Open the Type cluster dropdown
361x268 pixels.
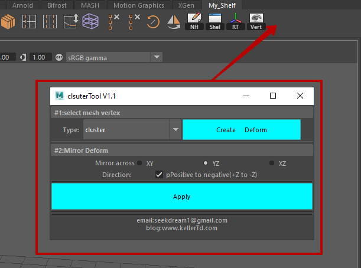click(x=132, y=130)
